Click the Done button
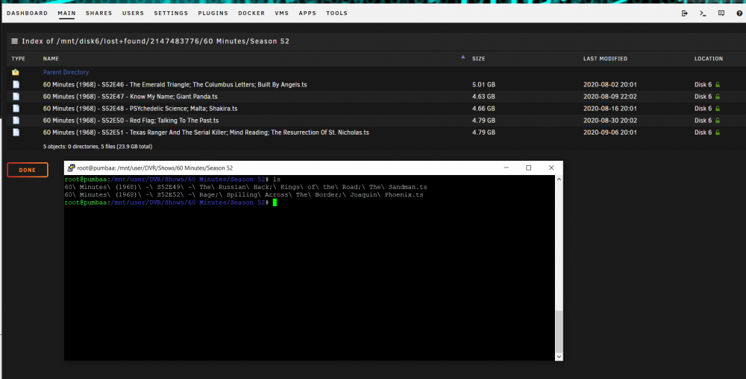 click(x=28, y=170)
